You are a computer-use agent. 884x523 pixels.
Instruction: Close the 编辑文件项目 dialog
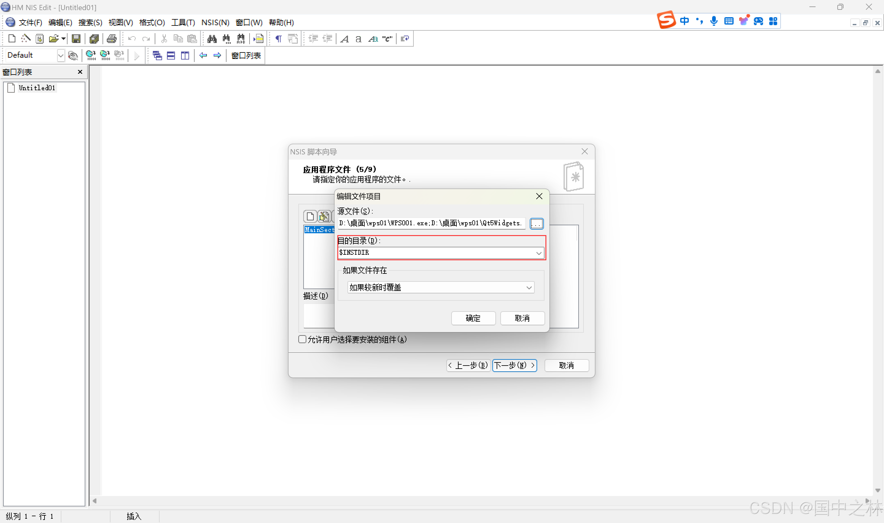(x=539, y=196)
